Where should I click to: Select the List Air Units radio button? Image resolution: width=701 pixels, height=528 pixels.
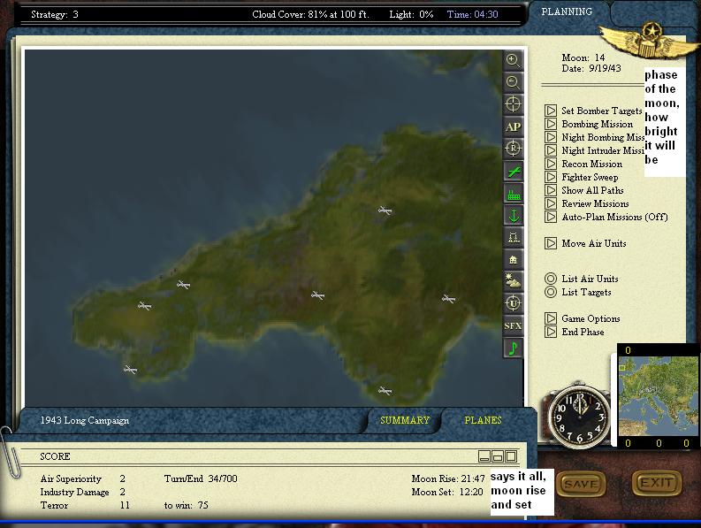coord(551,279)
